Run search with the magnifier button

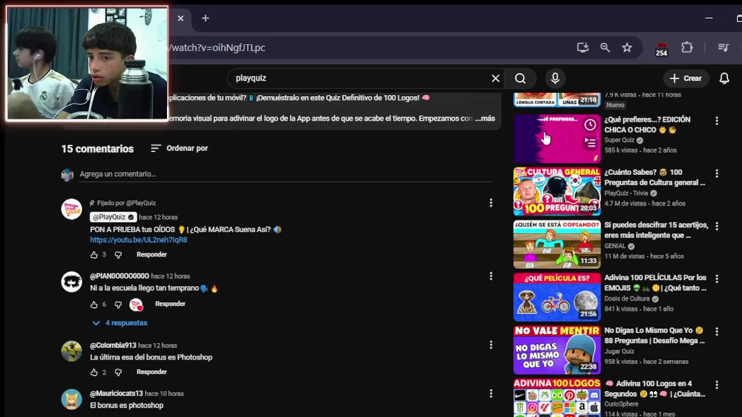(520, 78)
